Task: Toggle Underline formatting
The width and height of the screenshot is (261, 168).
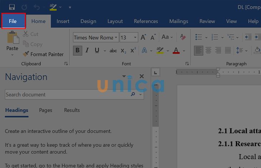Action: [x=97, y=50]
